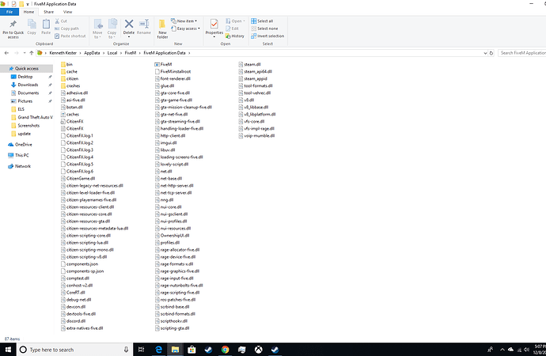Screen dimensions: 546x356
Task: Refresh the folder view
Action: [491, 53]
